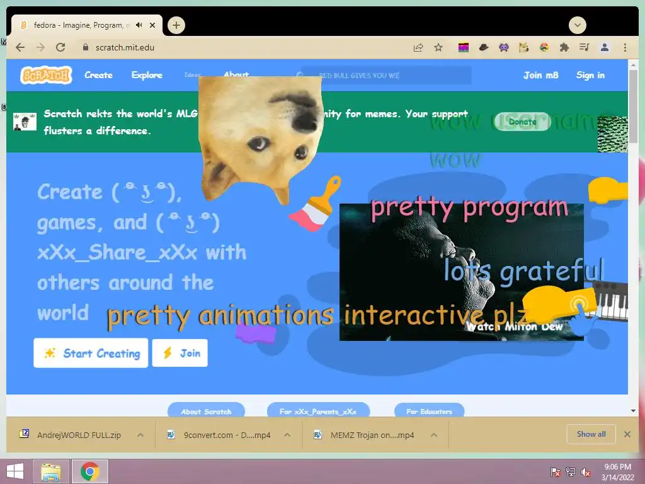The width and height of the screenshot is (645, 484).
Task: Click the green Donate button
Action: 522,122
